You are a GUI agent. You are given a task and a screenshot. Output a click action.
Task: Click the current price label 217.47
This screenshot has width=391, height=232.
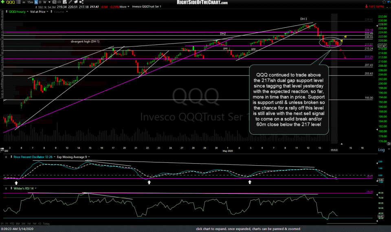coord(382,46)
